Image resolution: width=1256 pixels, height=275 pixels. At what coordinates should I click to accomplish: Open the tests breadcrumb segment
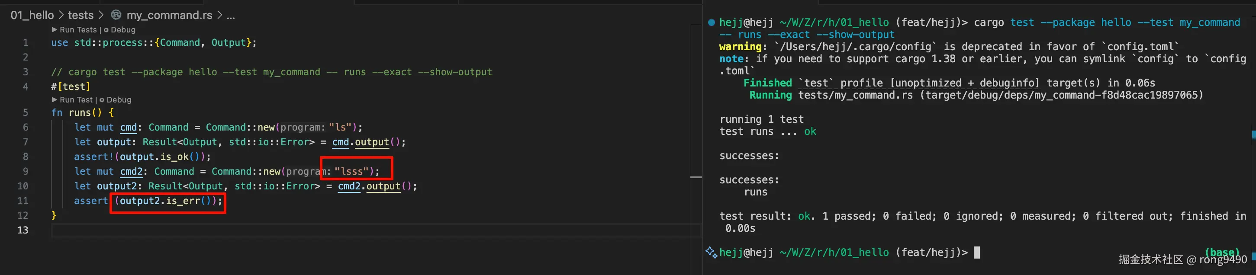pyautogui.click(x=81, y=15)
